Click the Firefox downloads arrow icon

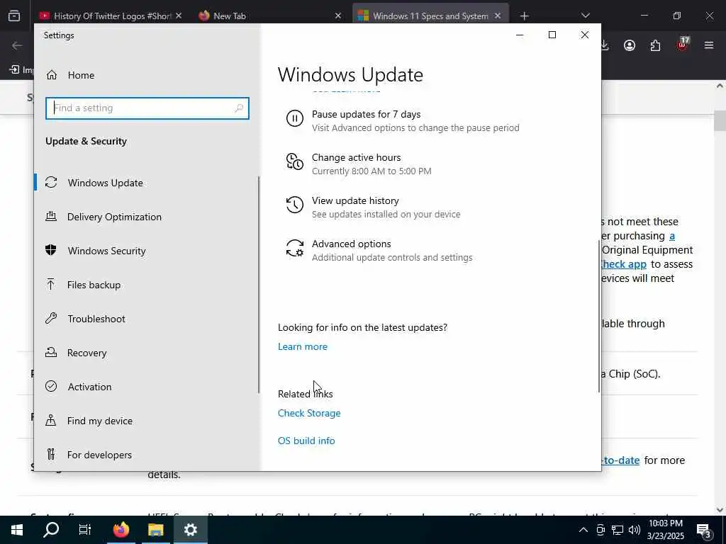coord(605,45)
